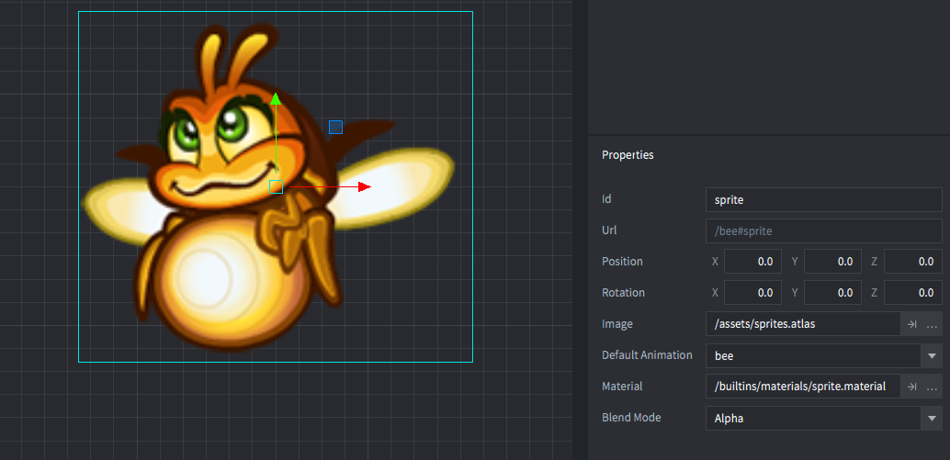Select the Position X value field
Viewport: 950px width, 460px height.
click(x=752, y=262)
